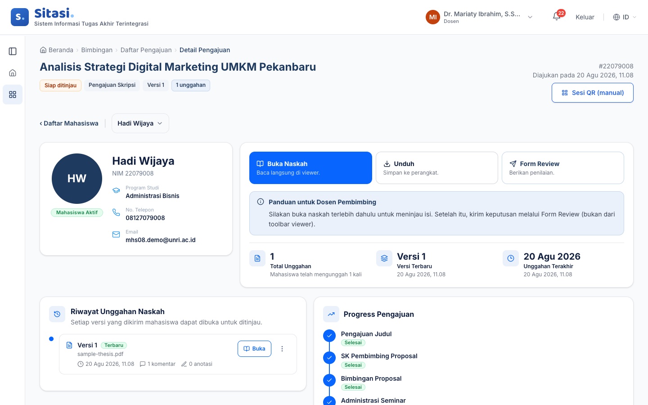
Task: Click the Unggahan Terakhir clock icon
Action: point(511,258)
